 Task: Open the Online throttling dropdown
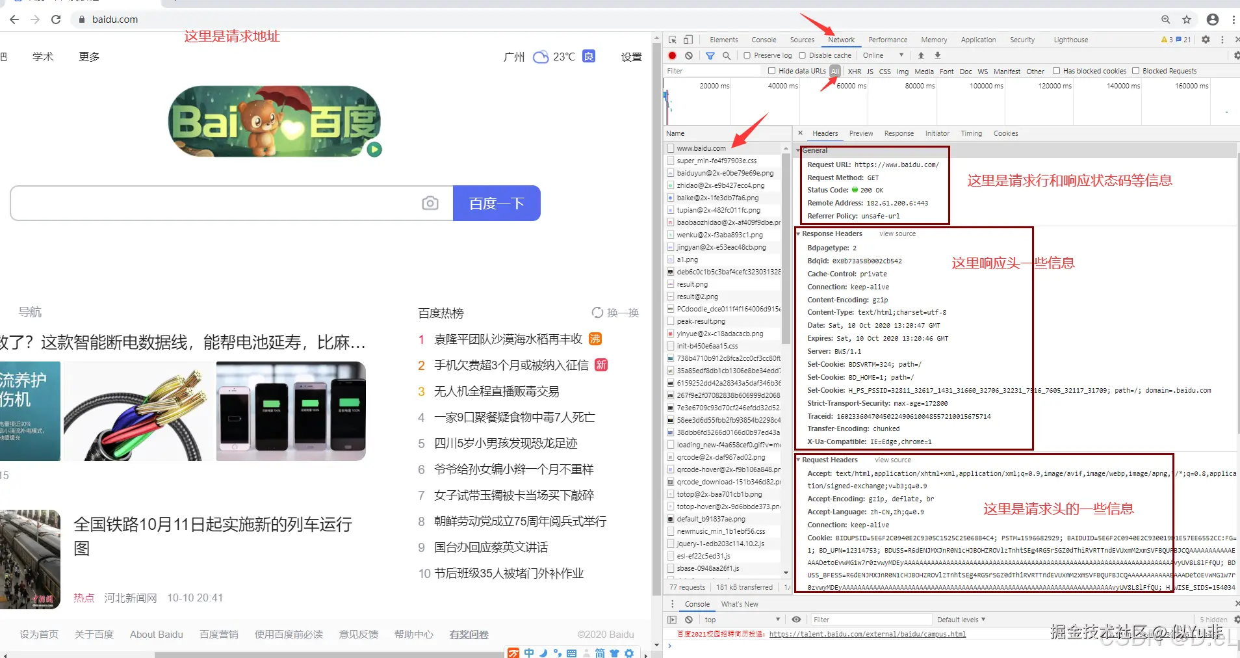tap(884, 55)
